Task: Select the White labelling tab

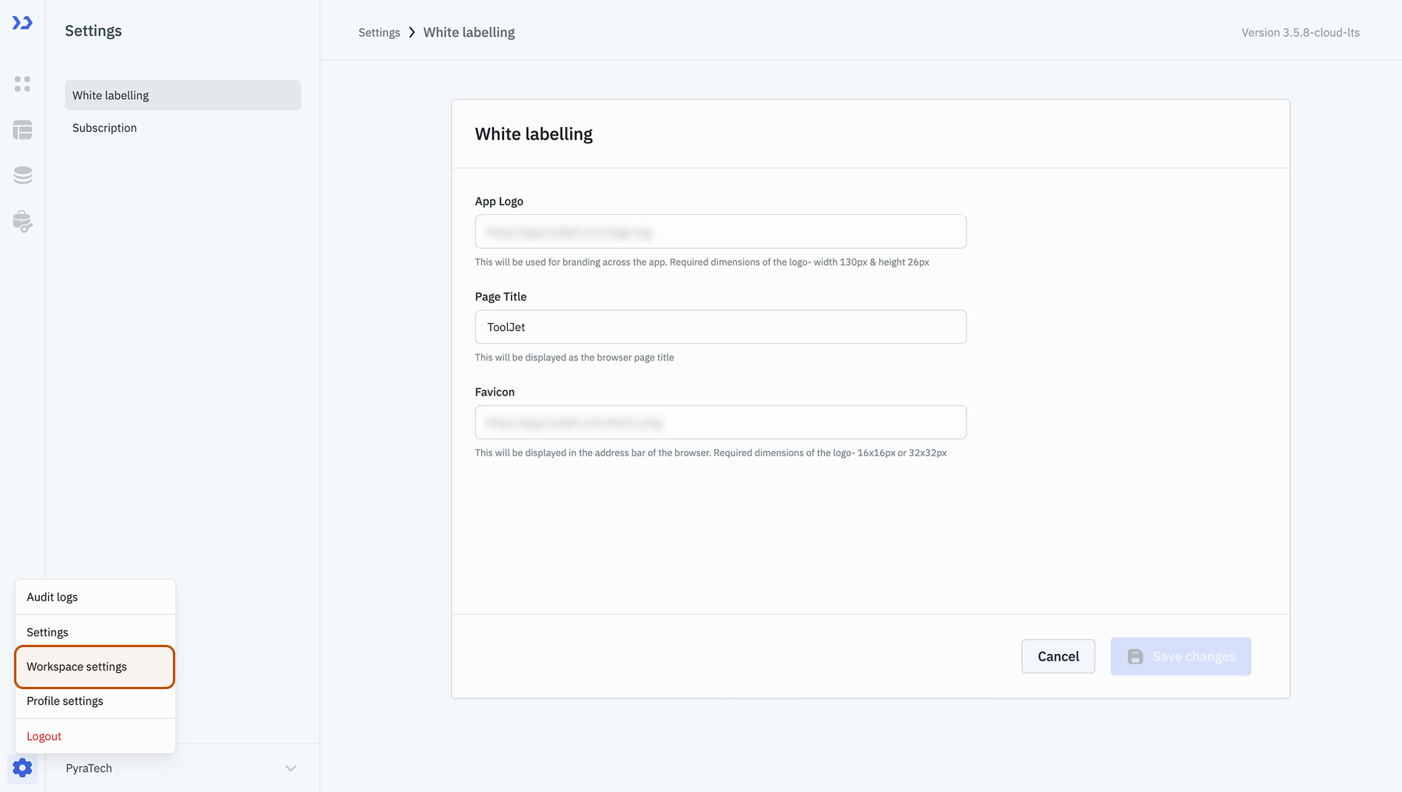Action: tap(110, 95)
